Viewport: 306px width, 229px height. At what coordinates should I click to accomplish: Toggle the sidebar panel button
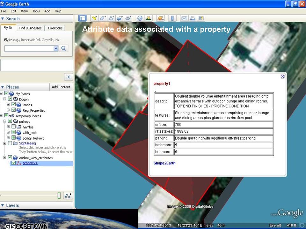pyautogui.click(x=82, y=18)
